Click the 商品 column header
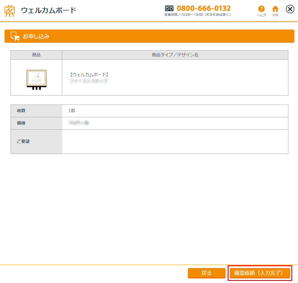This screenshot has height=283, width=298. click(36, 55)
